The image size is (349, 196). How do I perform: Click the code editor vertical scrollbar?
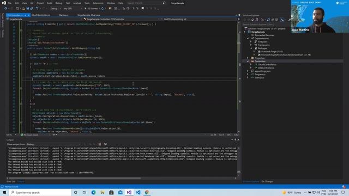click(x=239, y=77)
